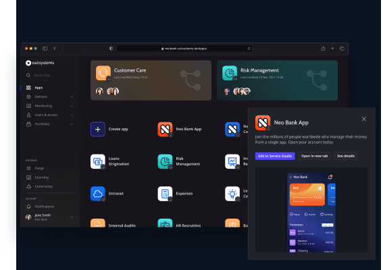Click the browser back arrow
Screen dimensions: 383x270
coord(55,49)
